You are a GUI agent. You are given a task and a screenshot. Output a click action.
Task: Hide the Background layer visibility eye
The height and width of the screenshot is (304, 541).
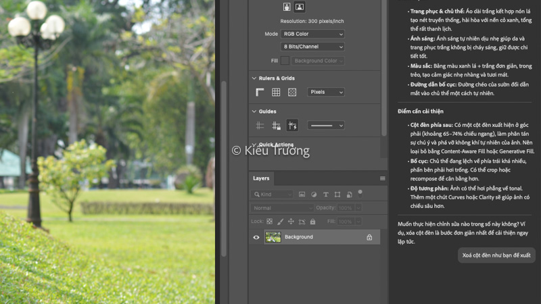[256, 237]
